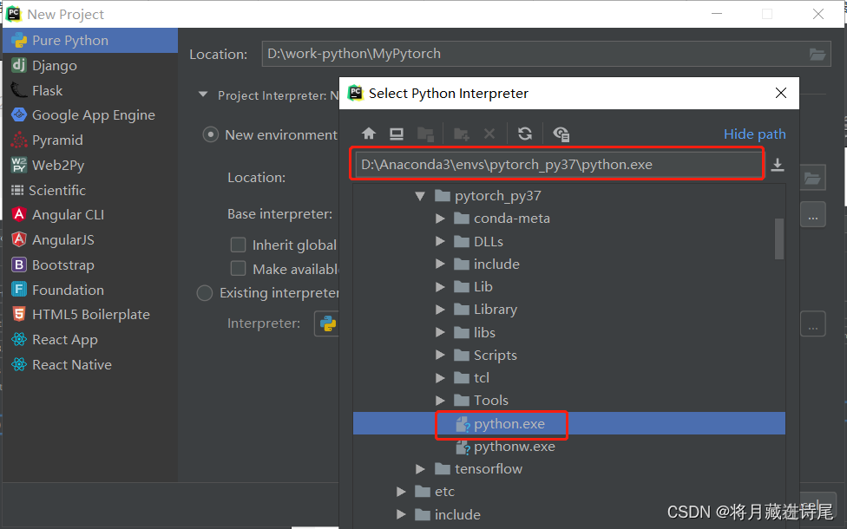Select python.exe in file tree
Image resolution: width=847 pixels, height=529 pixels.
pyautogui.click(x=568, y=424)
